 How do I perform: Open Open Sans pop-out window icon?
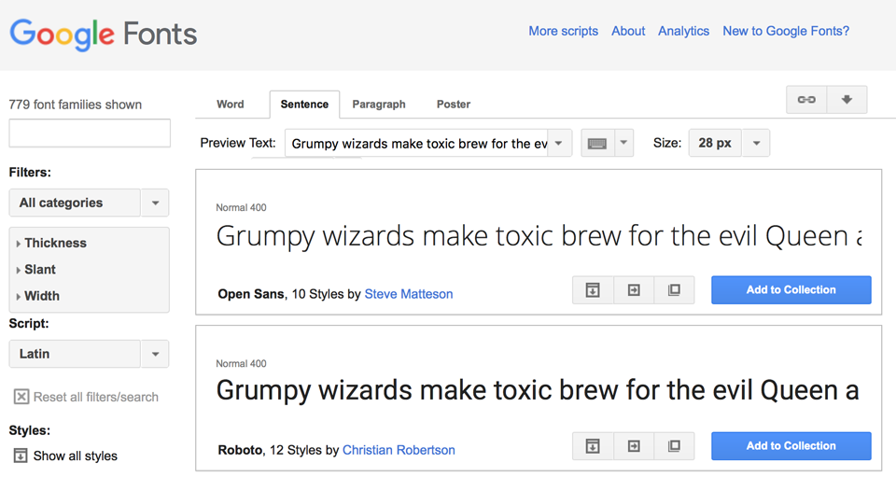click(x=674, y=290)
